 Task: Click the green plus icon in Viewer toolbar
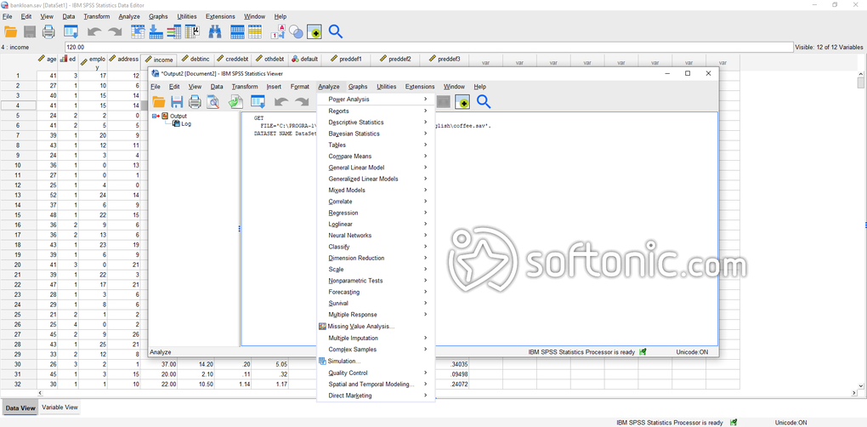tap(462, 101)
